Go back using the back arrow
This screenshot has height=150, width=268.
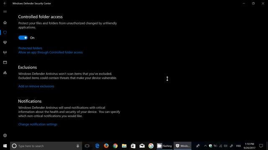5,3
